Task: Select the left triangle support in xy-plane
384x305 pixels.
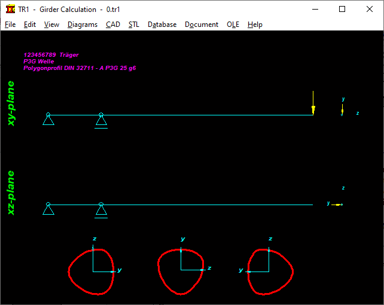Action: [x=48, y=120]
